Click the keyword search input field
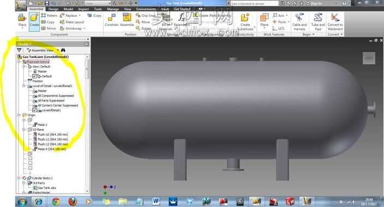Image resolution: width=384 pixels, height=207 pixels. coord(254,3)
